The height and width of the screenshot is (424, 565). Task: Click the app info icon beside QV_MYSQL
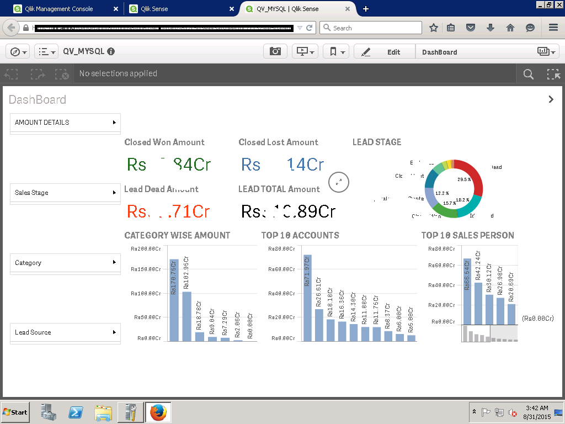click(111, 51)
